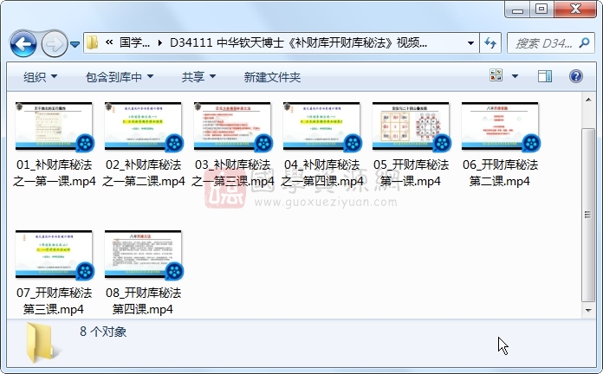Refresh the folder with the refresh icon
This screenshot has width=603, height=374.
click(490, 42)
